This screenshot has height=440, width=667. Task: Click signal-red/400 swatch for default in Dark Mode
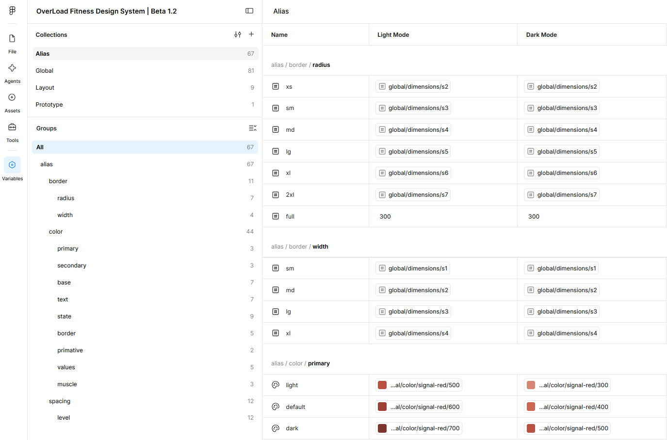pyautogui.click(x=531, y=407)
